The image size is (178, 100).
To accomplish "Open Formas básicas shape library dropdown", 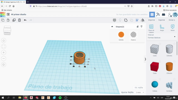I will click(x=162, y=37).
